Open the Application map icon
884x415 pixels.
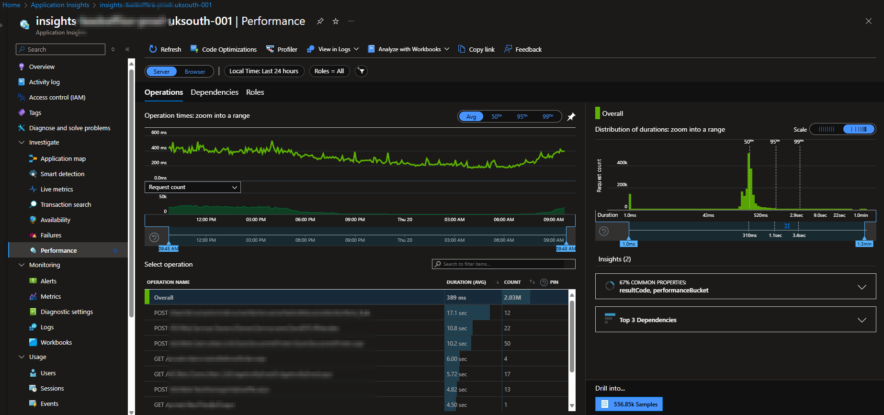click(33, 158)
